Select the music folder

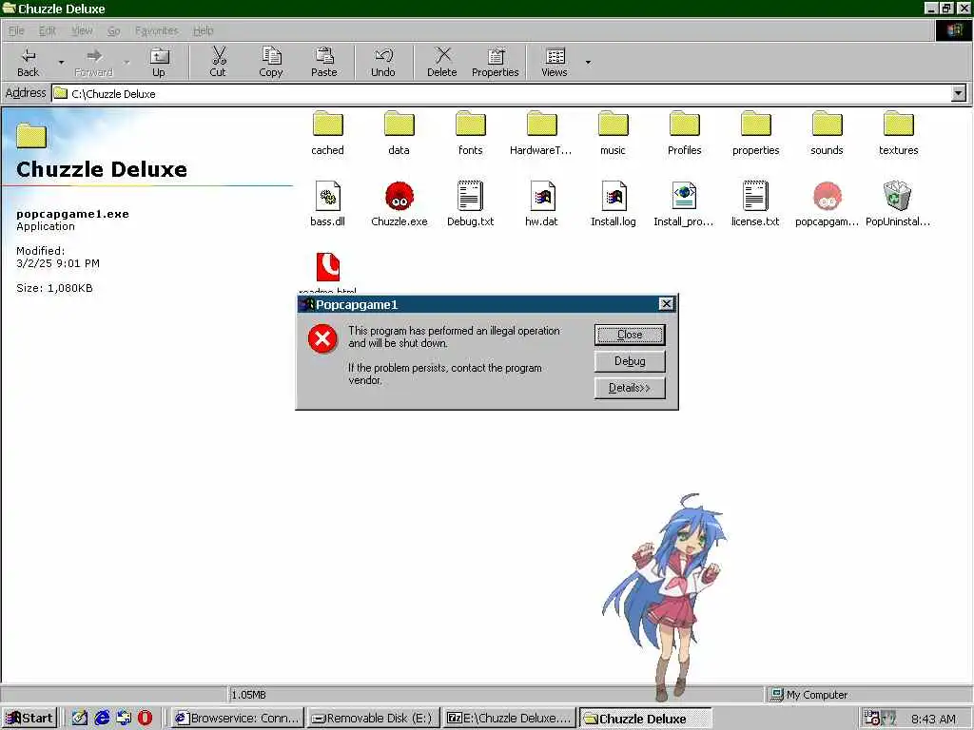(x=614, y=133)
